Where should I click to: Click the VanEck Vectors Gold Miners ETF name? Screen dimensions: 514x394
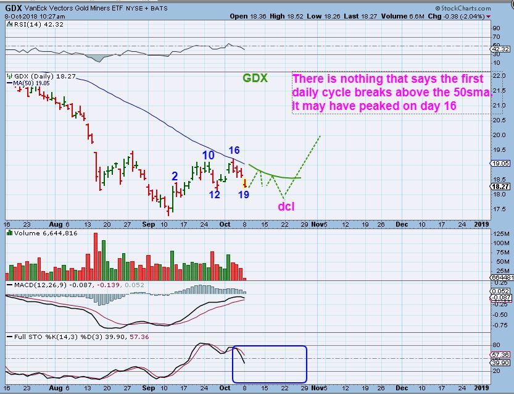(x=74, y=8)
